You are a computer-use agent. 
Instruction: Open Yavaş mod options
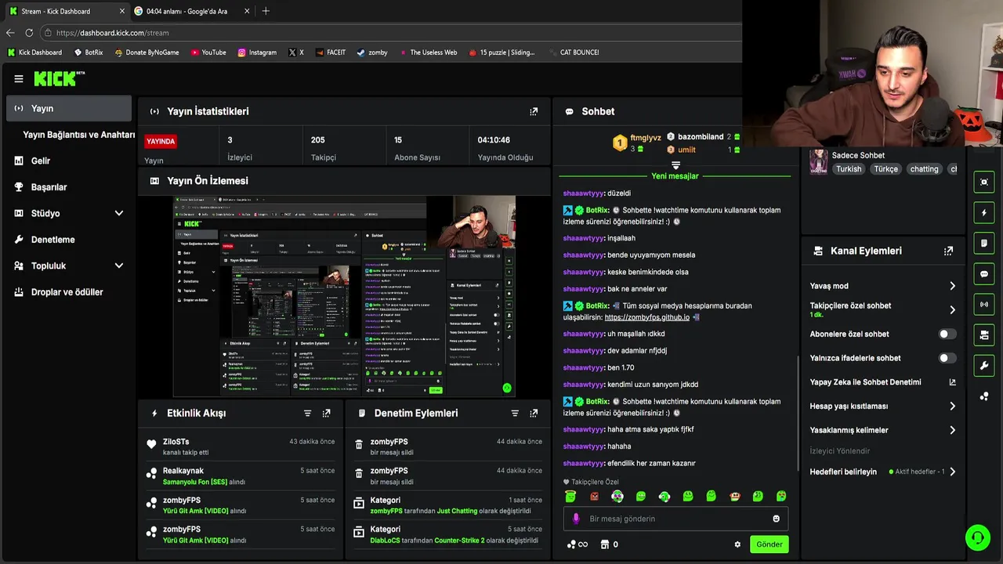point(882,286)
